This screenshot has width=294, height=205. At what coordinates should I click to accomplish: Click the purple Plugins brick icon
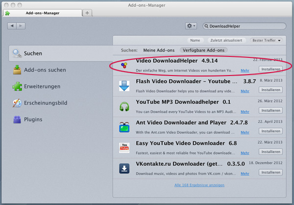[17, 119]
